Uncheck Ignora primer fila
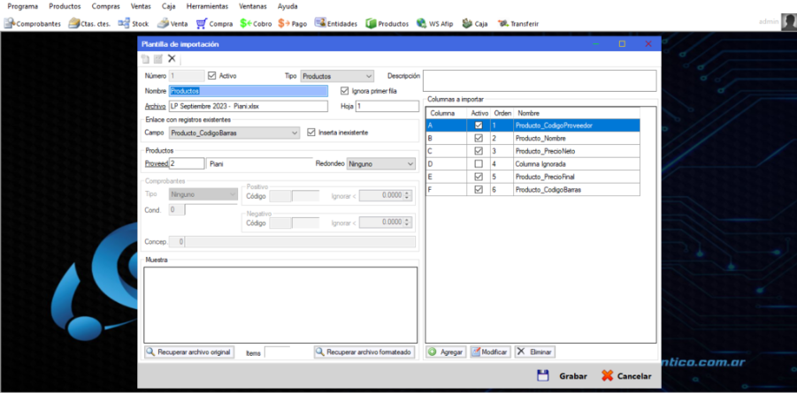The image size is (797, 393). [345, 90]
